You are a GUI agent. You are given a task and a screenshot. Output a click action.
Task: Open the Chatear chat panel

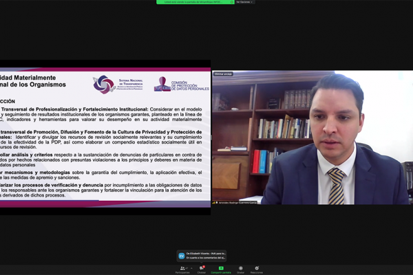click(x=202, y=269)
